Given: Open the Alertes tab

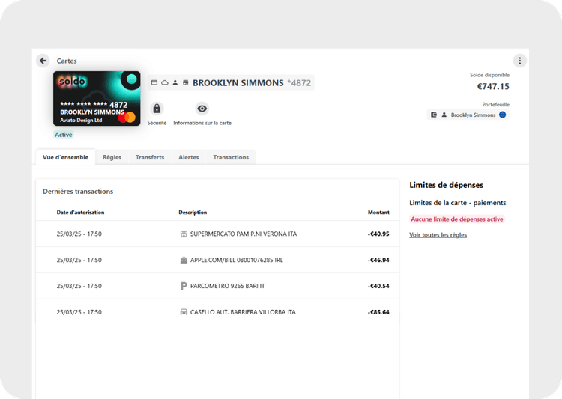Looking at the screenshot, I should [189, 157].
